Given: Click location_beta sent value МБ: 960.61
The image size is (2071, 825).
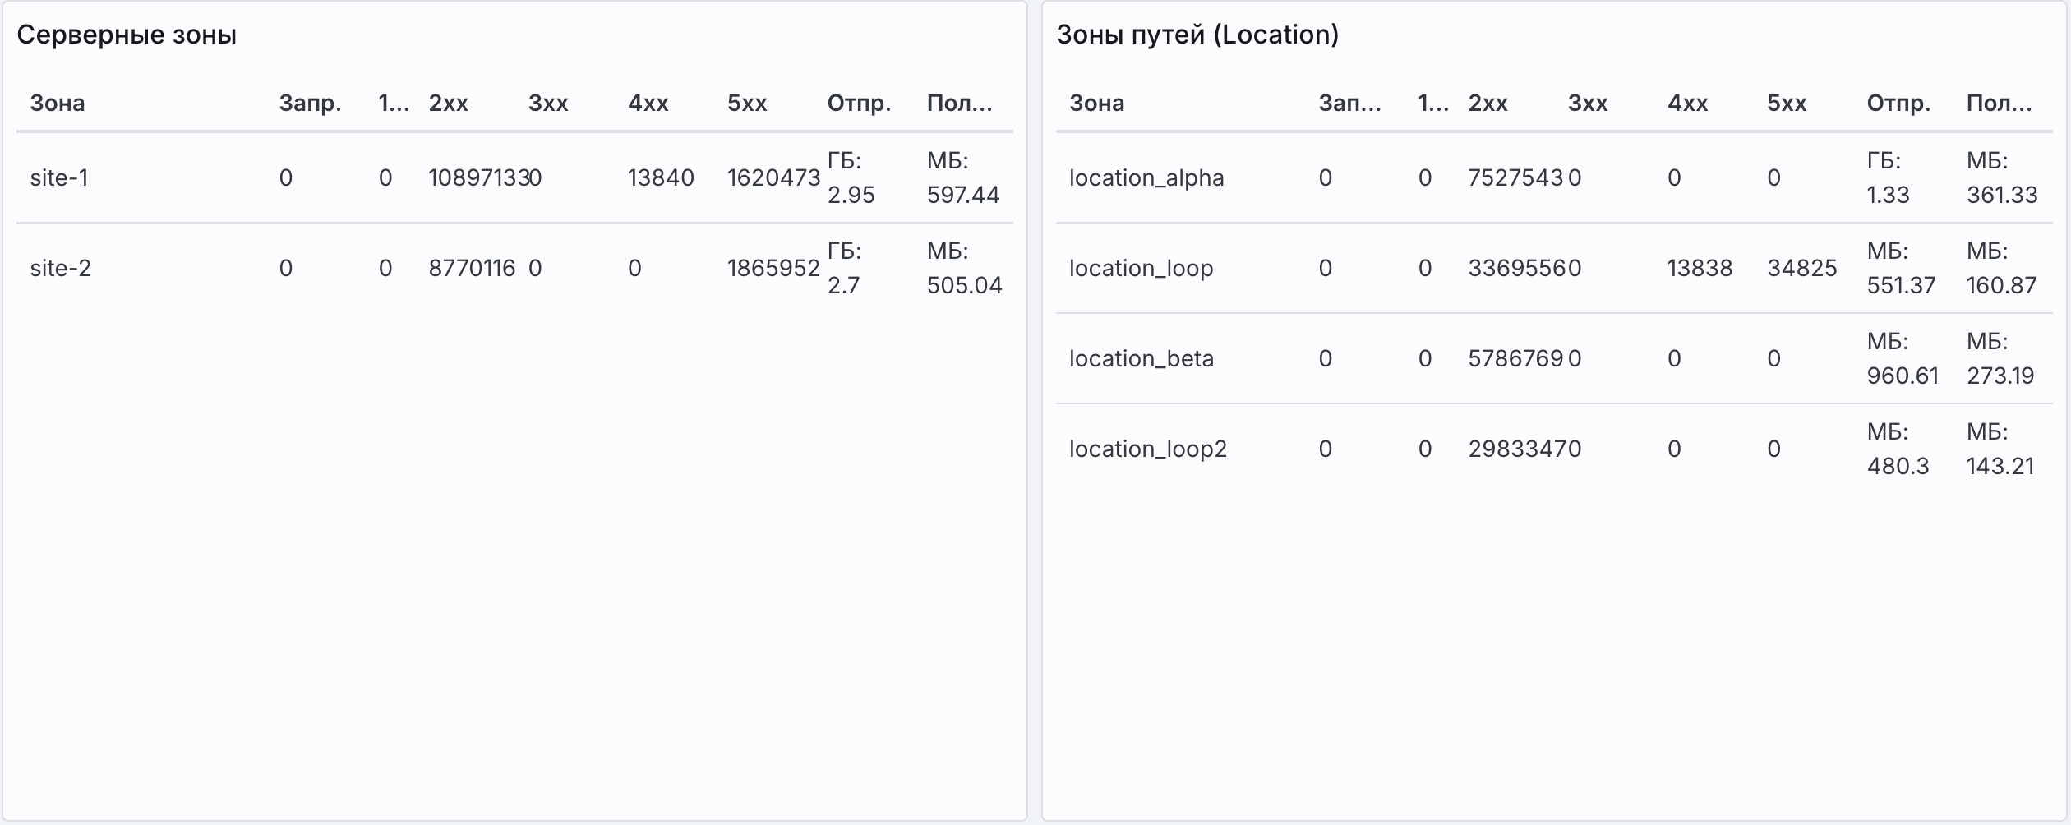Looking at the screenshot, I should [1902, 358].
